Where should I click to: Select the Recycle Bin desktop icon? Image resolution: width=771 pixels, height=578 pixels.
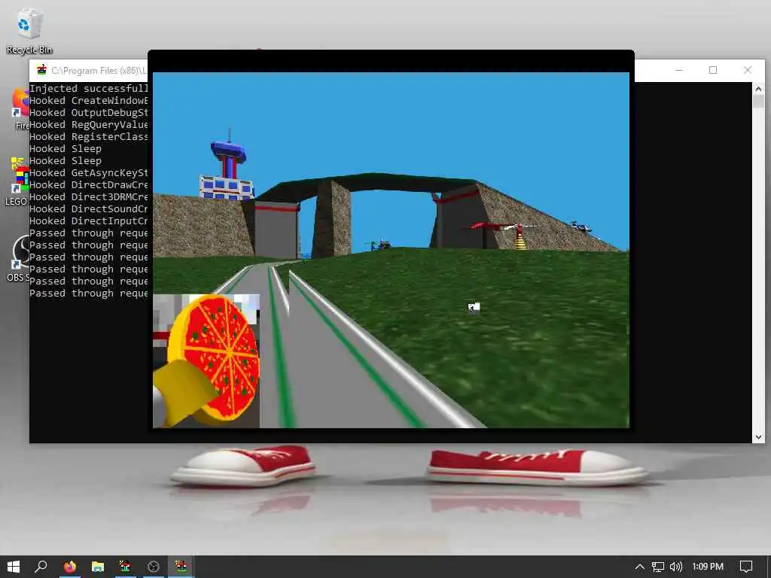click(x=29, y=32)
